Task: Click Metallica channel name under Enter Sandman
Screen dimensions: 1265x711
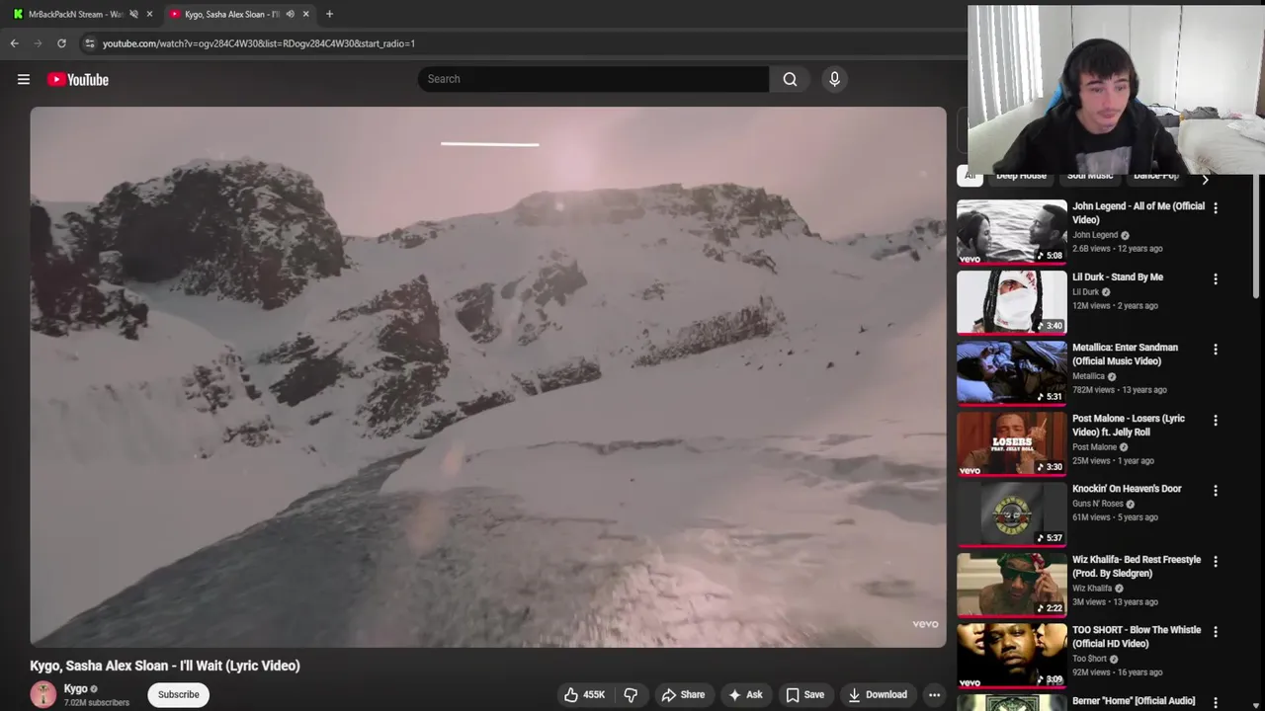Action: click(1088, 376)
